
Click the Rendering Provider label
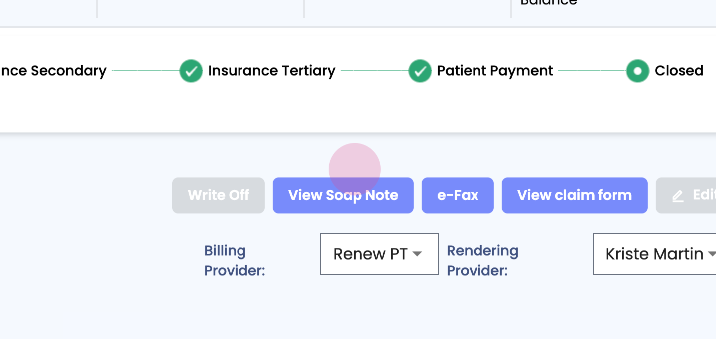482,260
